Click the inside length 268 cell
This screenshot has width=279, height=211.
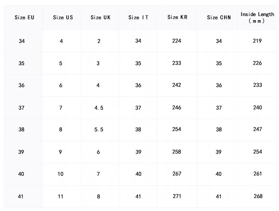click(x=258, y=196)
